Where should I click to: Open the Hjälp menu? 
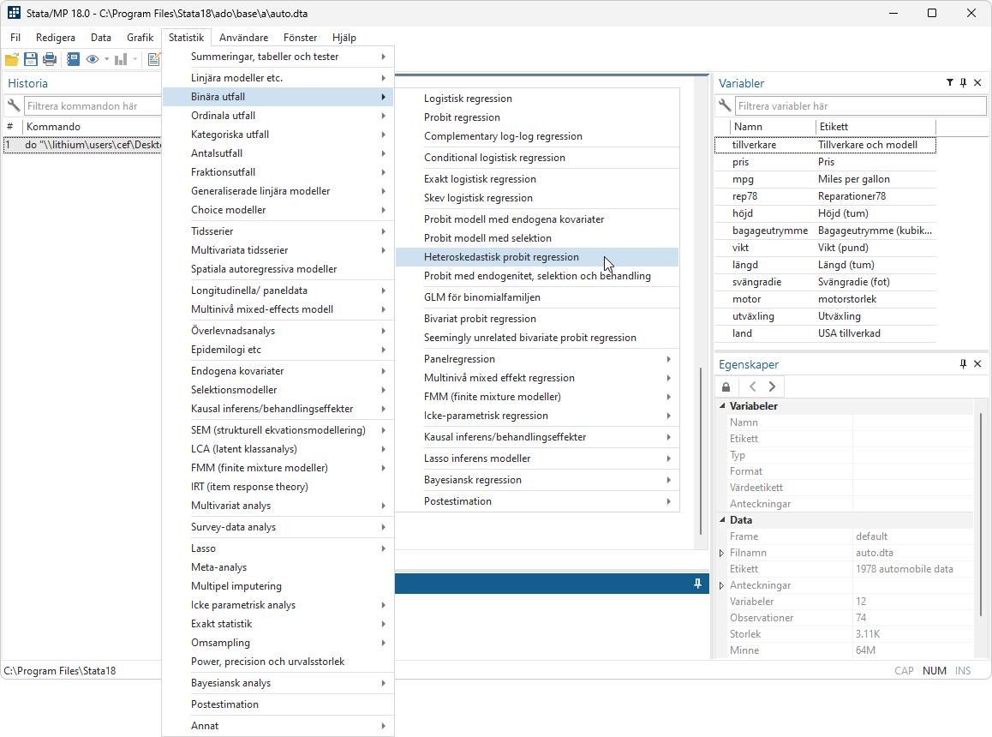(344, 38)
